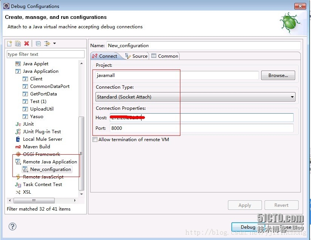Select the Client launch configuration
Viewport: 311px width, 240px height.
[36, 79]
